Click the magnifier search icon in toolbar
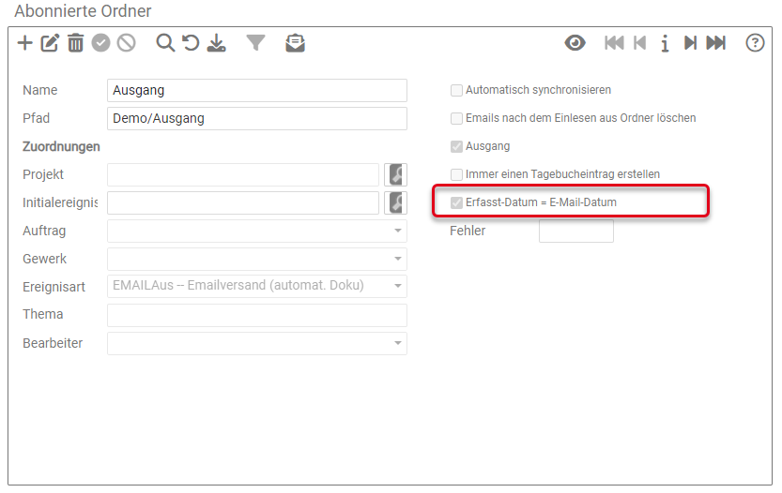 coord(165,43)
